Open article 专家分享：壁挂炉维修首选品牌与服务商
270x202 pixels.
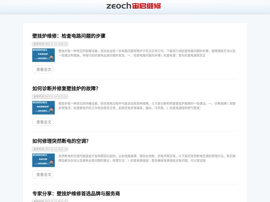76,194
